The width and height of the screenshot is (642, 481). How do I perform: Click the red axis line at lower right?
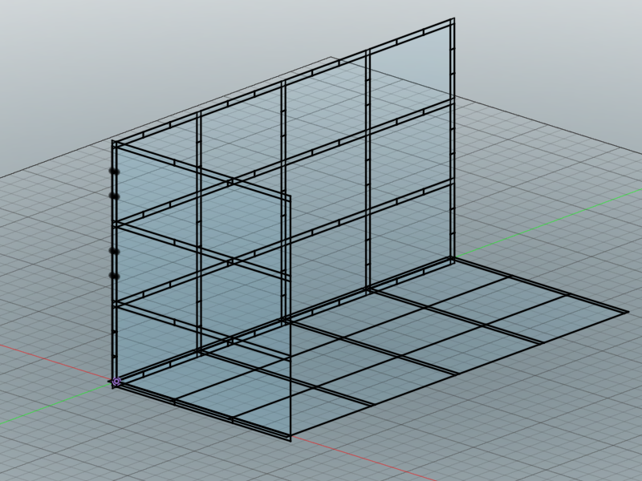[x=368, y=459]
